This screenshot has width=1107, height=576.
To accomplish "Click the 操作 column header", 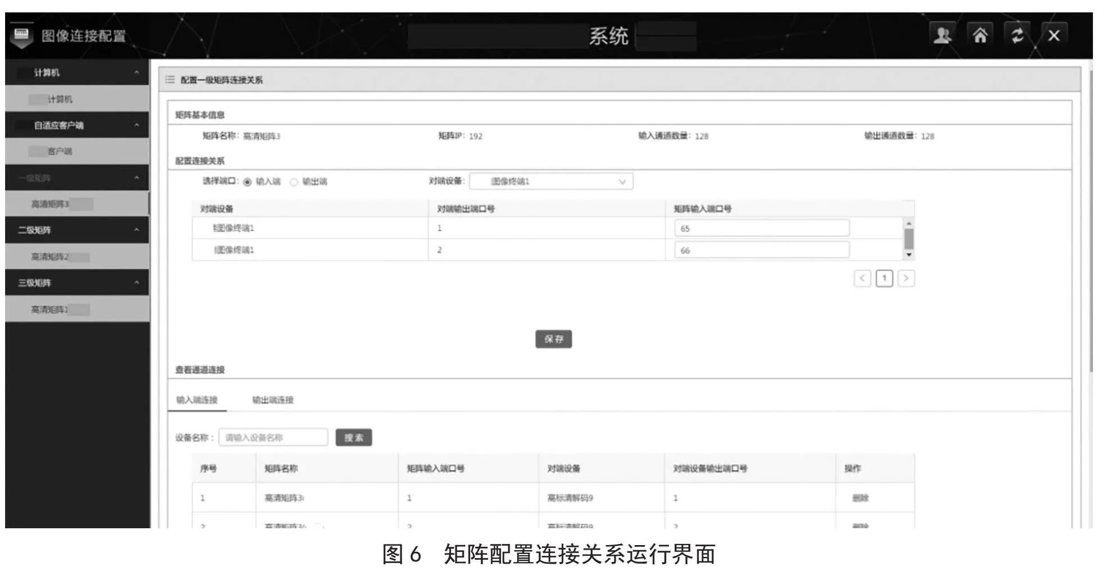I will [x=853, y=469].
